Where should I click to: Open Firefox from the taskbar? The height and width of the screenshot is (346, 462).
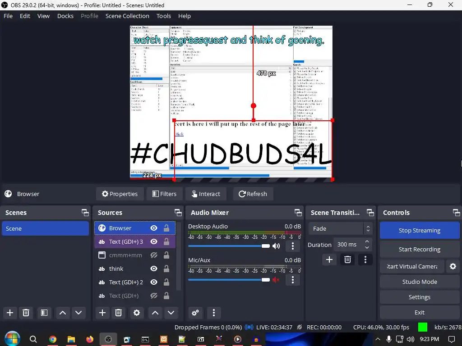[x=90, y=339]
